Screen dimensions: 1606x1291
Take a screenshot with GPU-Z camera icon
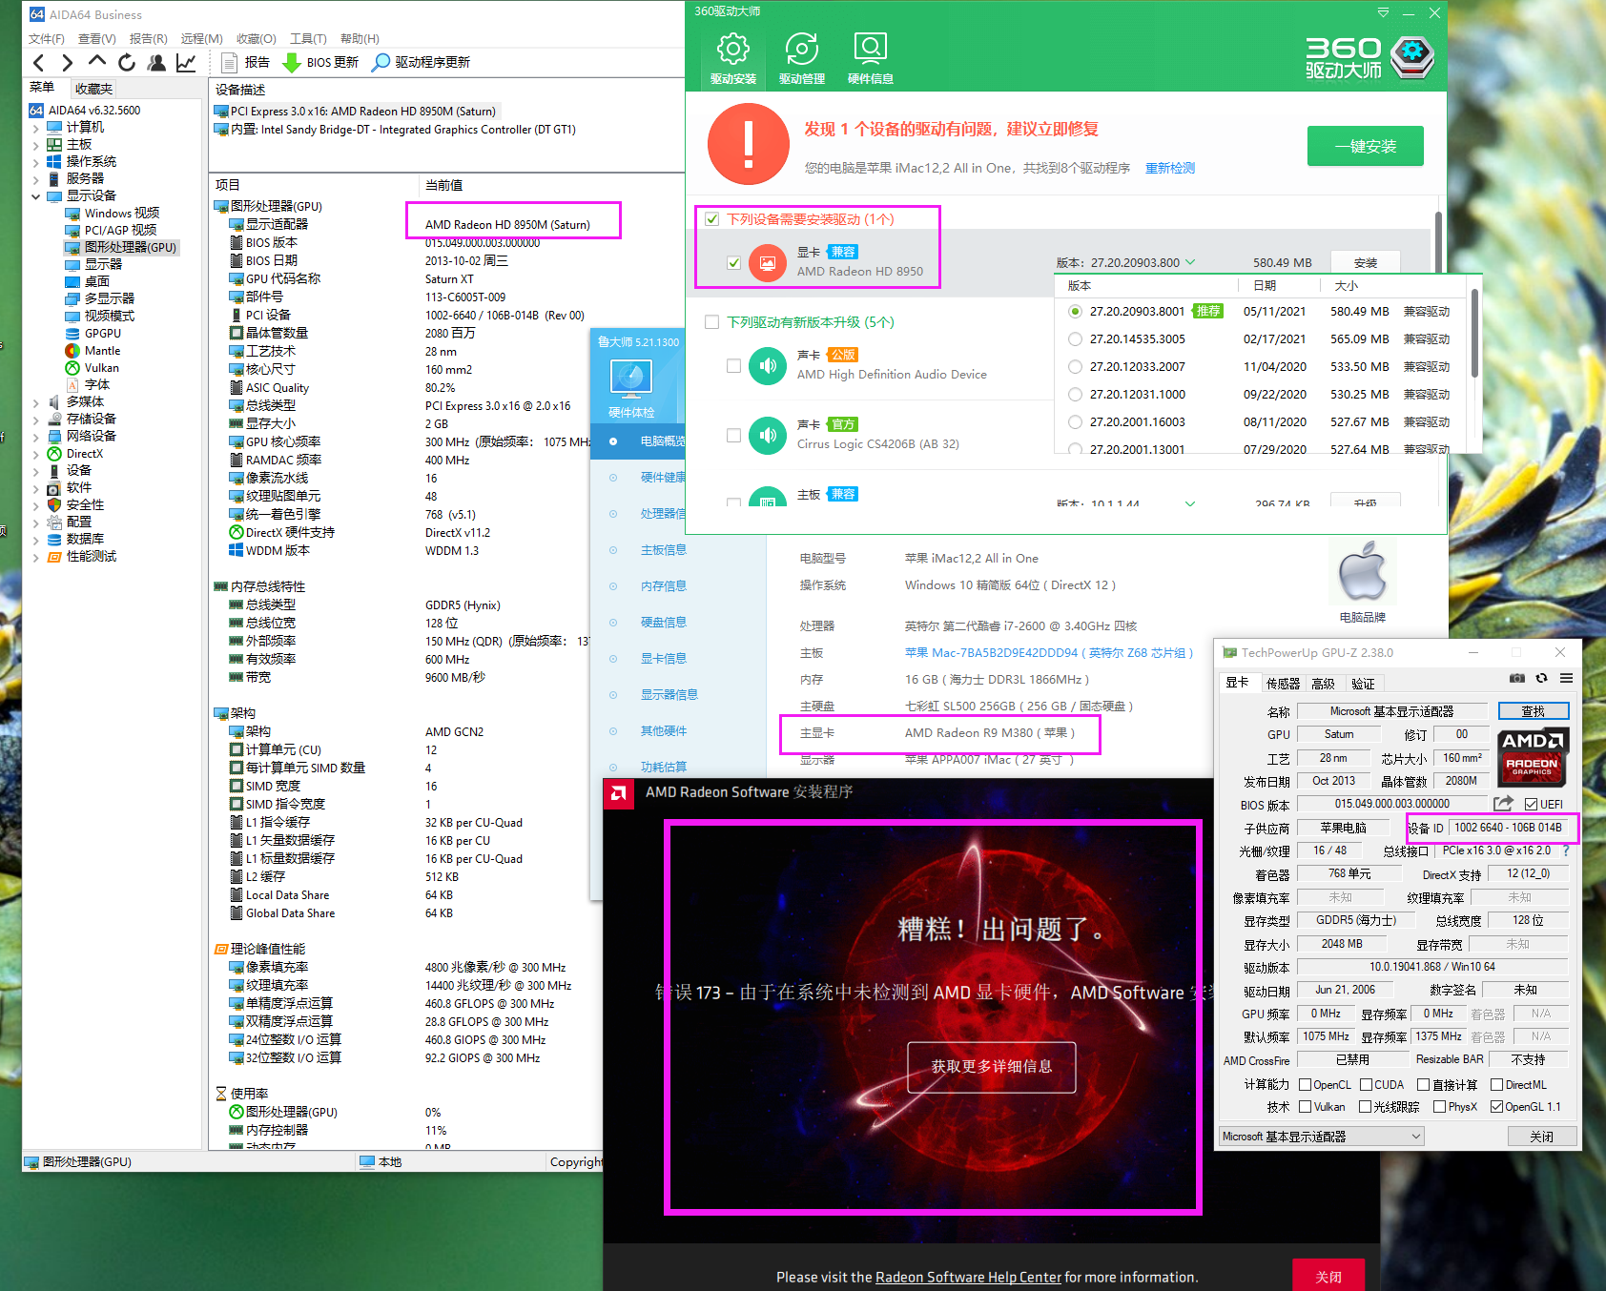click(1516, 678)
